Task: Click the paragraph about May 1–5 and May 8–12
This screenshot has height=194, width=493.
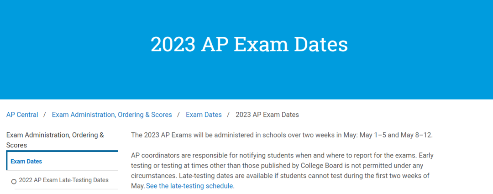Action: tap(281, 135)
